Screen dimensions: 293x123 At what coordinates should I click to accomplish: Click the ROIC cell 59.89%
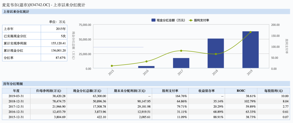coord(251,107)
